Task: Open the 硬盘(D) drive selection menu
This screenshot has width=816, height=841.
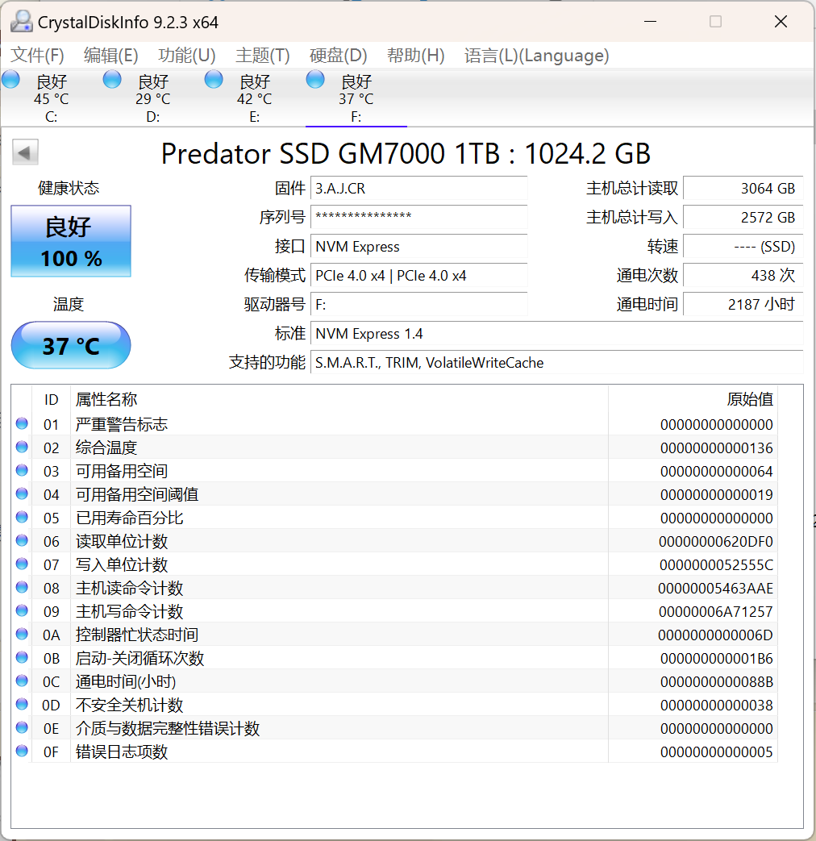Action: [338, 56]
